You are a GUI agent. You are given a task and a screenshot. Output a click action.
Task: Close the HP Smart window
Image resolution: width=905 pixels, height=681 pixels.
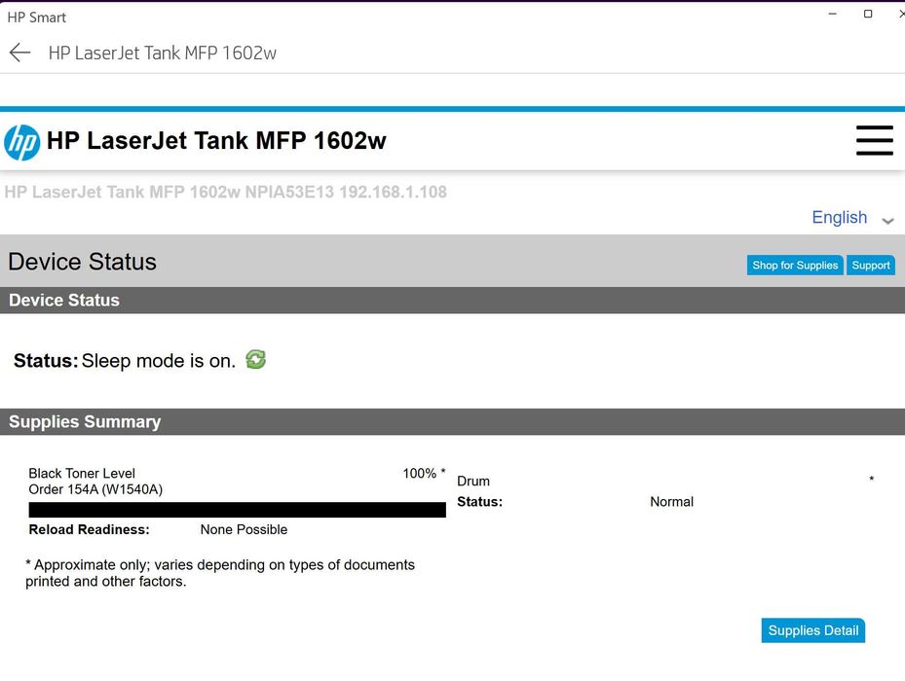(x=900, y=15)
